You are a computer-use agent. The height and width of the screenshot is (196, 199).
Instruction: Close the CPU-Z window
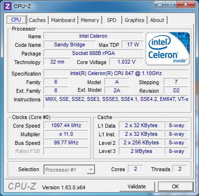pyautogui.click(x=186, y=4)
